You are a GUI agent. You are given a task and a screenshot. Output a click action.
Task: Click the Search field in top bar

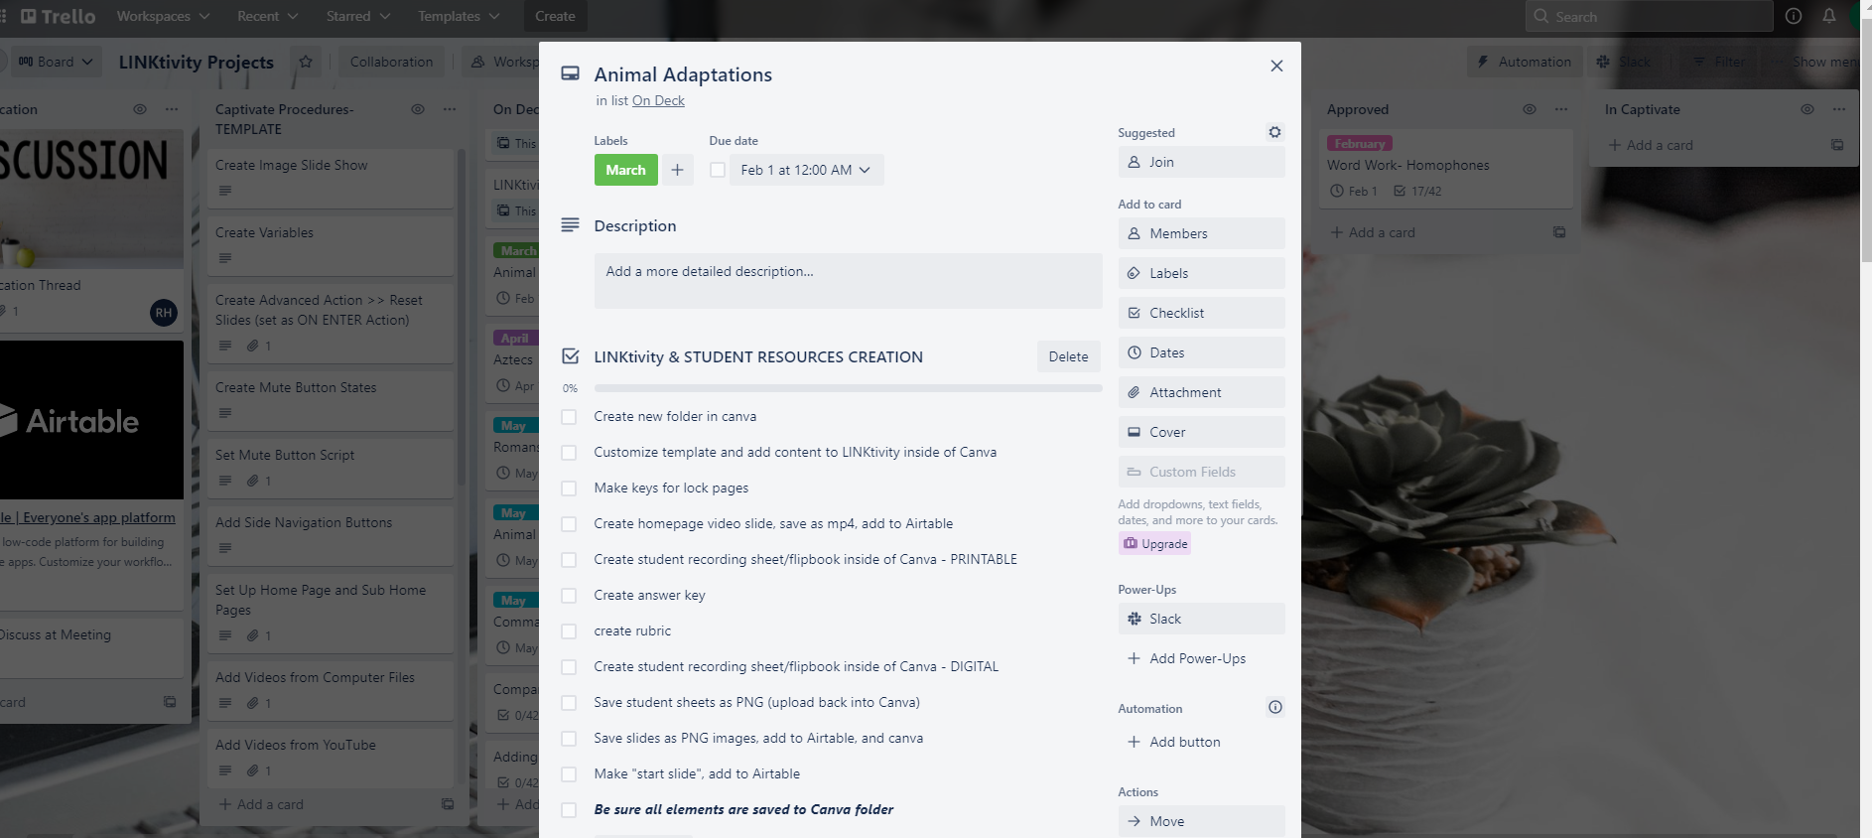(1649, 16)
